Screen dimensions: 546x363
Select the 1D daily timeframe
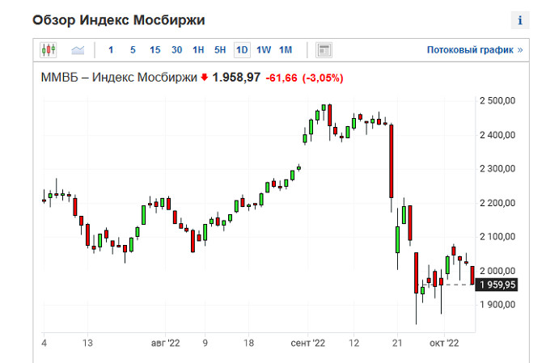coord(242,50)
